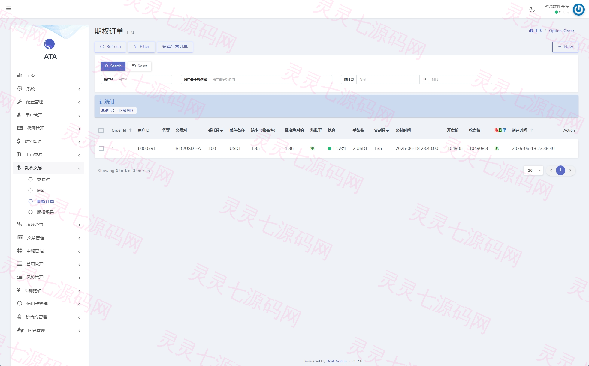Toggle the select-all header checkbox
Screen dimensions: 589x366
[101, 130]
